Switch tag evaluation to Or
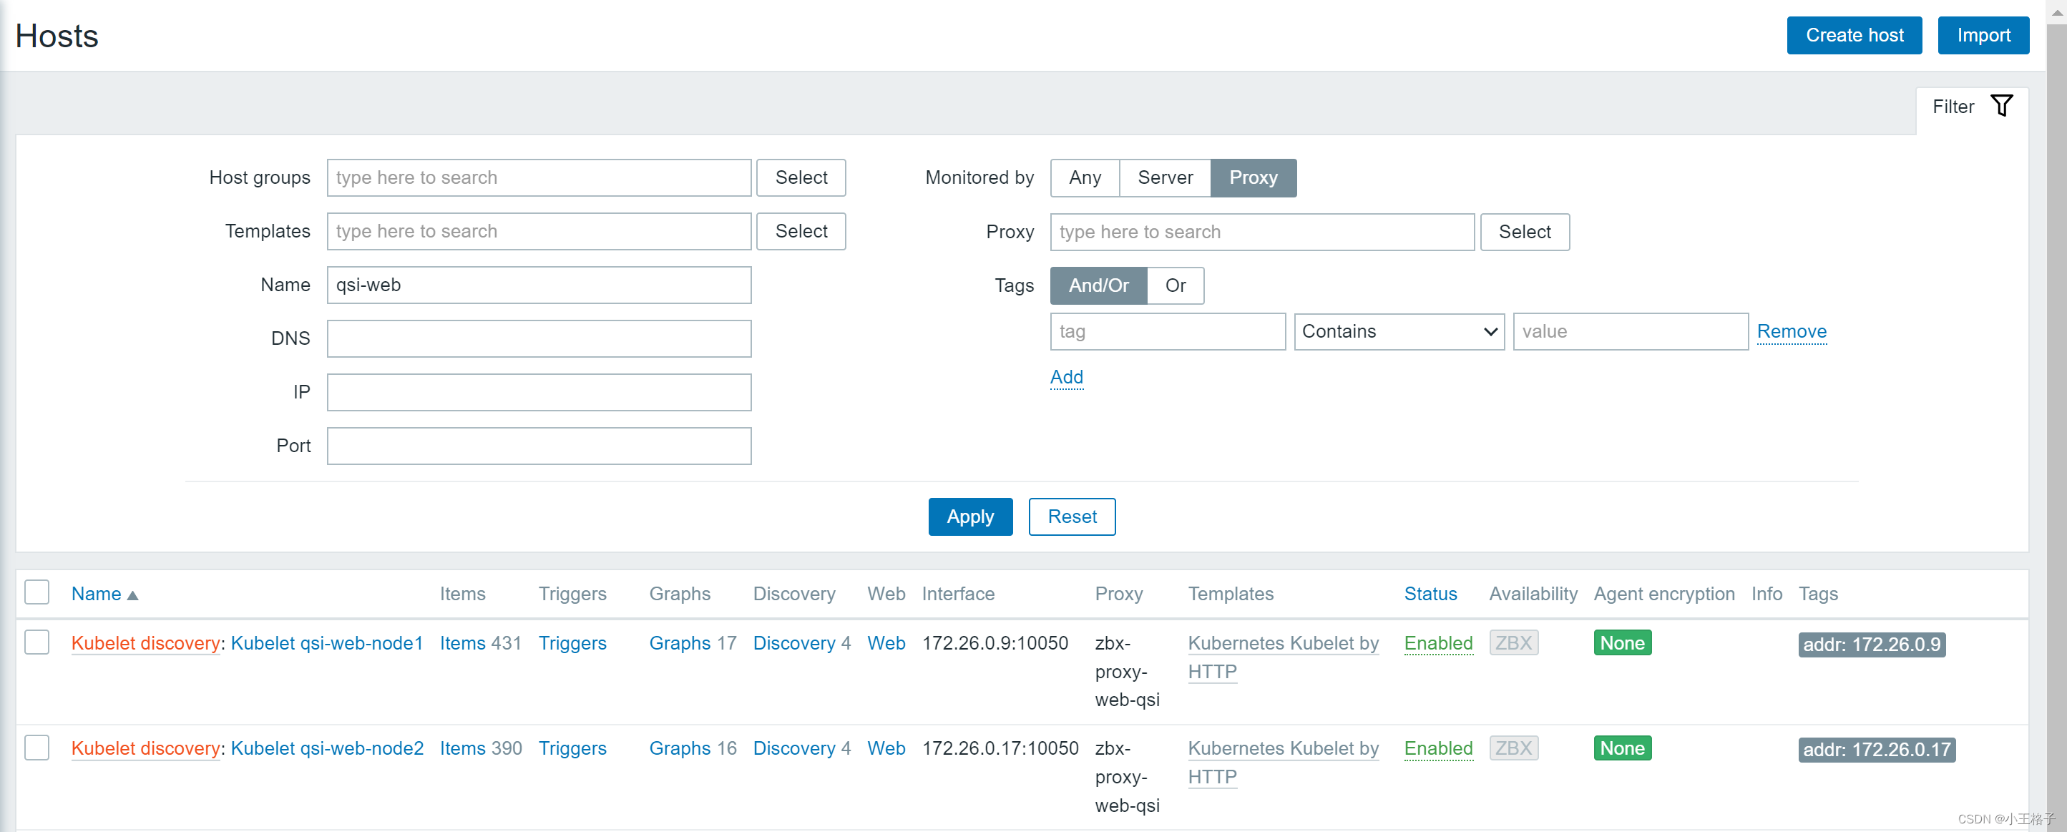Viewport: 2067px width, 832px height. tap(1175, 285)
